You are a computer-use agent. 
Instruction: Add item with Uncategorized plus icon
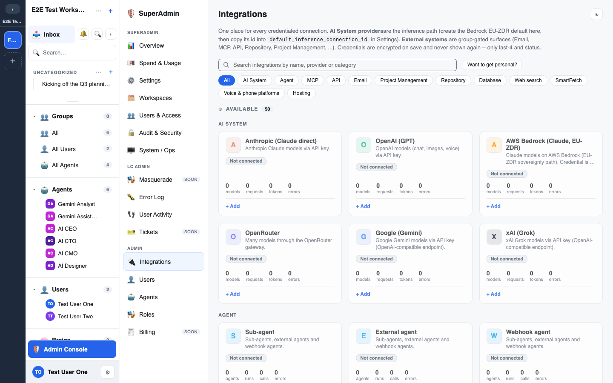point(111,72)
